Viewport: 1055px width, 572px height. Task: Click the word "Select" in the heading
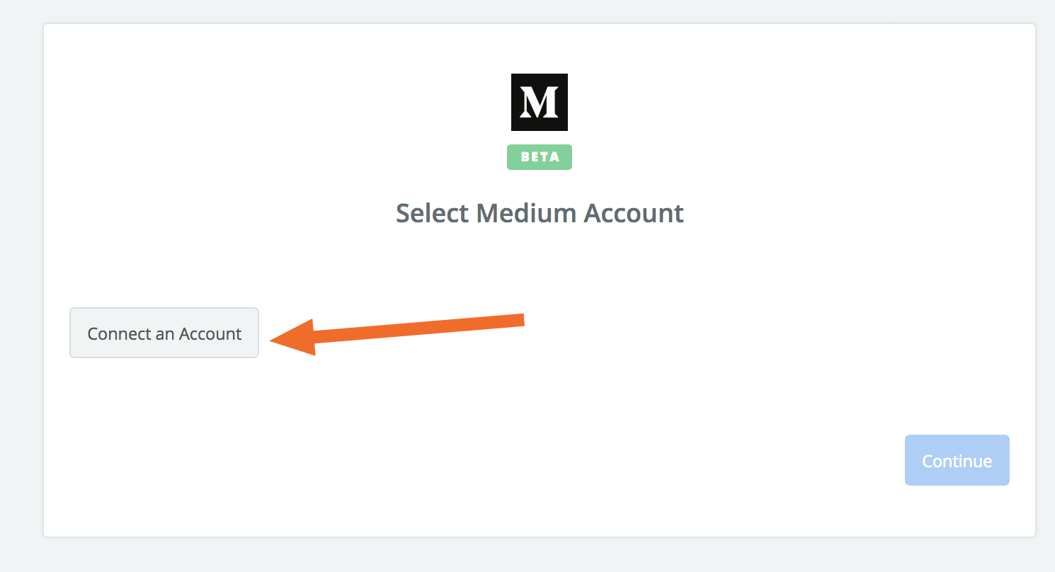[432, 213]
